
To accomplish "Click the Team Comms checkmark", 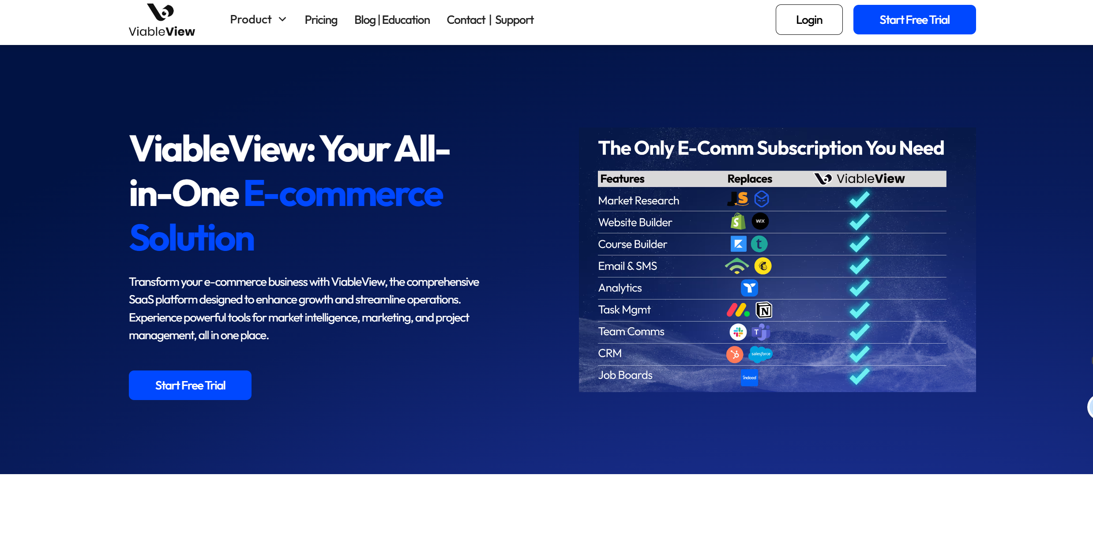I will click(859, 332).
